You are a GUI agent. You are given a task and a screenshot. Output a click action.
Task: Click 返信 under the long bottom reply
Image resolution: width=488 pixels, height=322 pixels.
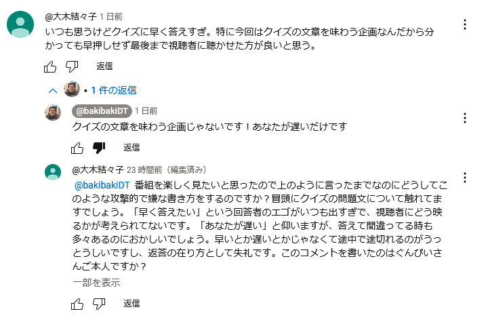(131, 303)
